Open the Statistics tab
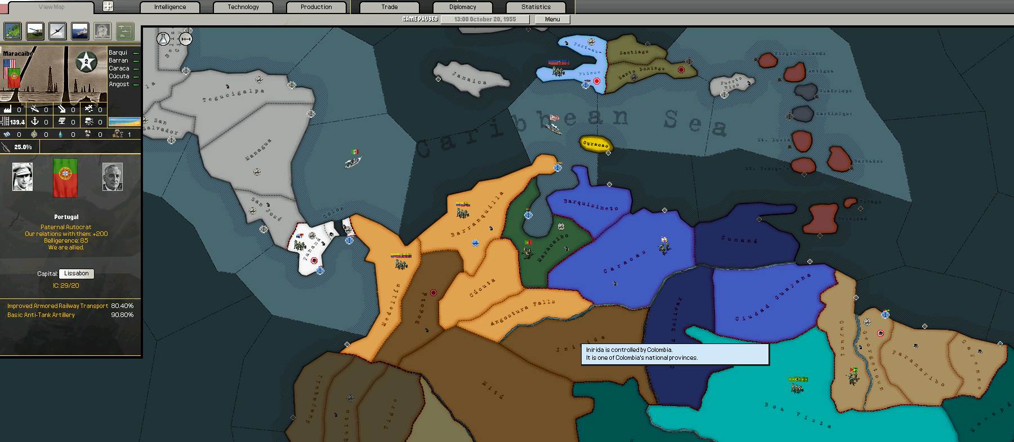The height and width of the screenshot is (442, 1014). tap(535, 7)
